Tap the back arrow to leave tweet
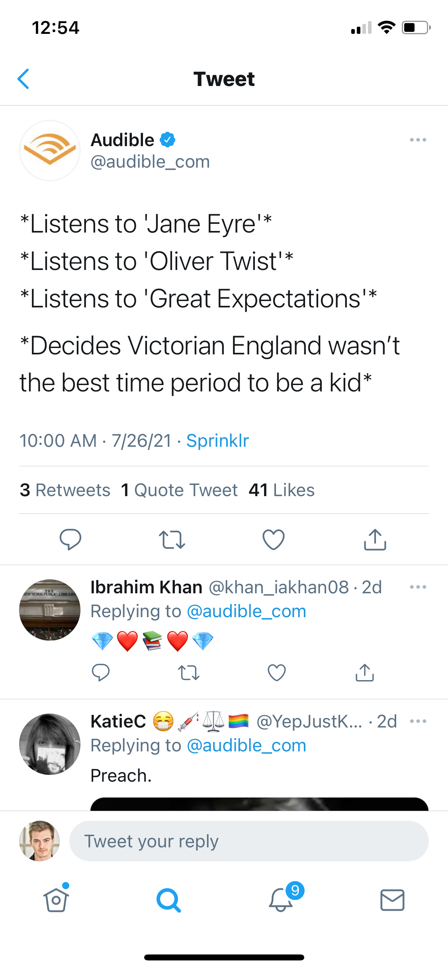This screenshot has width=448, height=970. tap(23, 79)
